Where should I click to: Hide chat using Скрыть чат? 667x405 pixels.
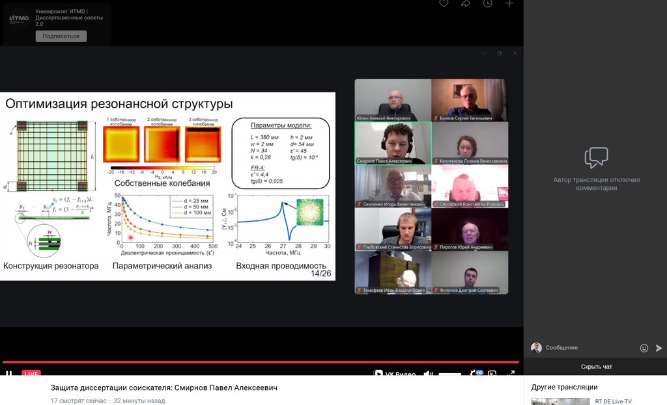tap(596, 367)
